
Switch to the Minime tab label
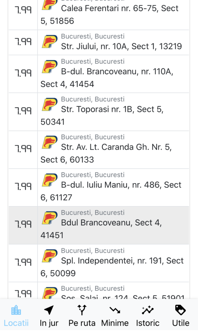pyautogui.click(x=115, y=323)
